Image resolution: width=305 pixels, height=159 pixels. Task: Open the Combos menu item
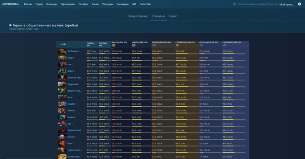[x=83, y=4]
